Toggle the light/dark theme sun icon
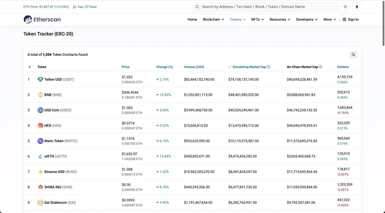The height and width of the screenshot is (213, 385). pos(345,7)
